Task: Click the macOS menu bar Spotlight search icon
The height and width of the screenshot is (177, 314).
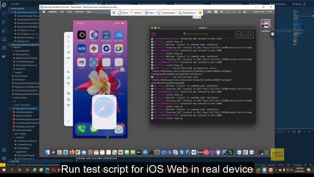Action: pos(239,12)
